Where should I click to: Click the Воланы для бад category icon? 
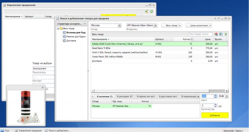pyautogui.click(x=64, y=33)
